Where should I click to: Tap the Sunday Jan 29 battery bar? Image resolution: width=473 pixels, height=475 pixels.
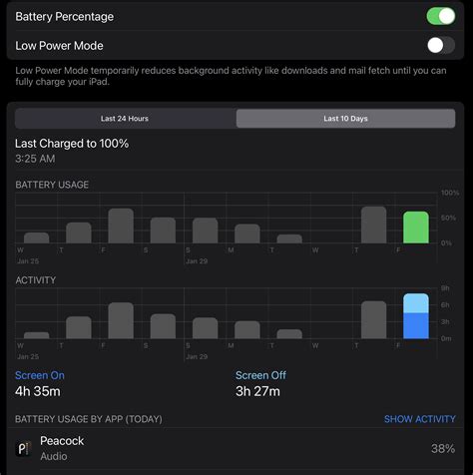(x=205, y=231)
